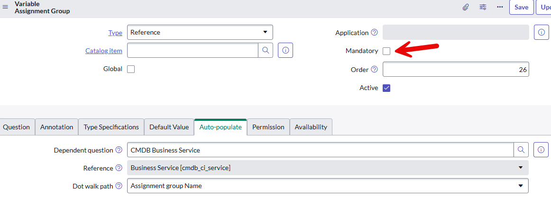Image resolution: width=551 pixels, height=198 pixels.
Task: Click the Dependent question lookup magnifier
Action: point(521,150)
